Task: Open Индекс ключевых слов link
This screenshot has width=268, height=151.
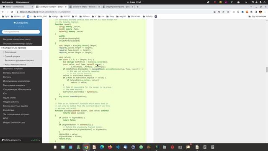Action: coord(14,122)
